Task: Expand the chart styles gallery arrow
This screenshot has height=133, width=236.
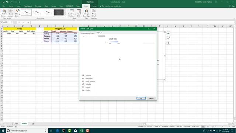Action: (x=65, y=15)
